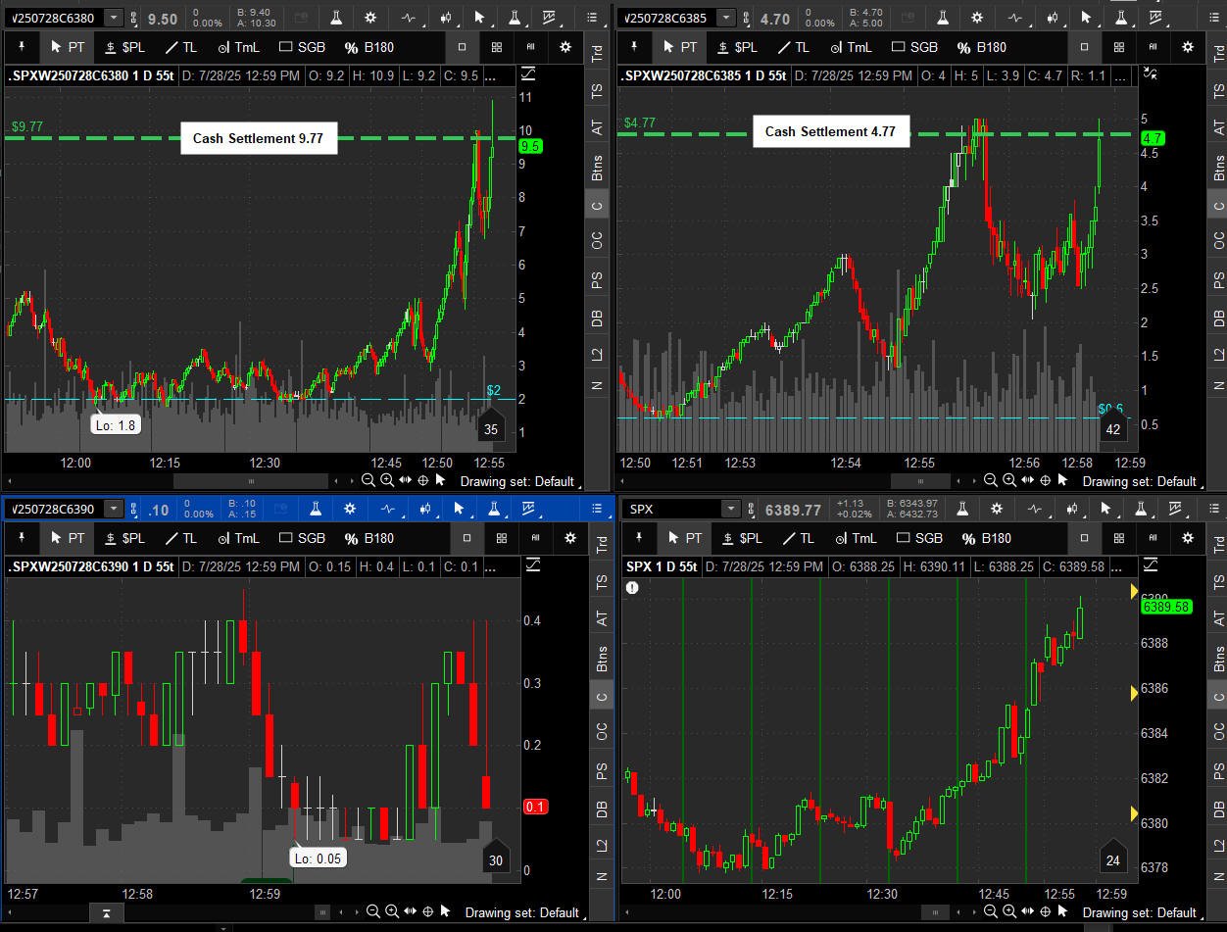Click the 9.50 last price field in the C6380 panel
The image size is (1227, 932).
162,19
